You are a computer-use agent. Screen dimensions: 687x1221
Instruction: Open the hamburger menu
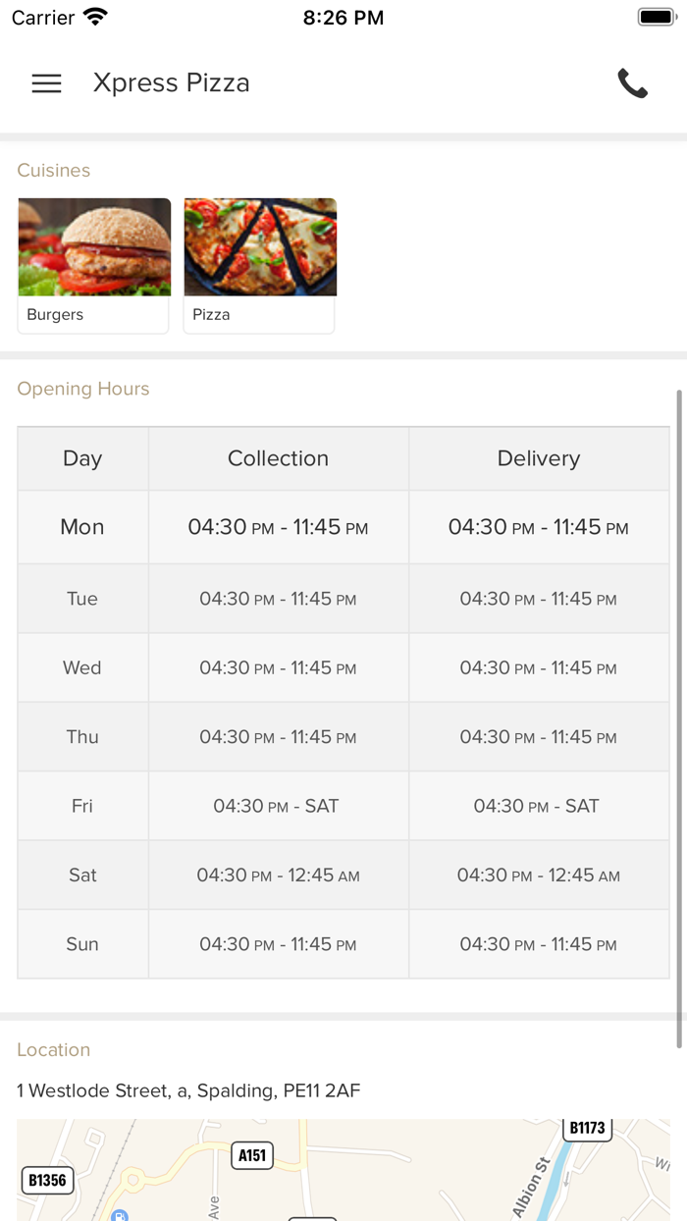[46, 83]
